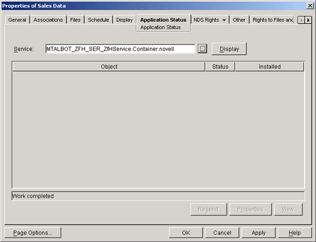Click the Application Status sub-page label

click(160, 27)
